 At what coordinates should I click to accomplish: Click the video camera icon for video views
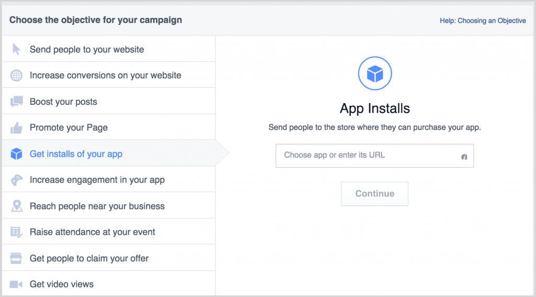click(16, 284)
